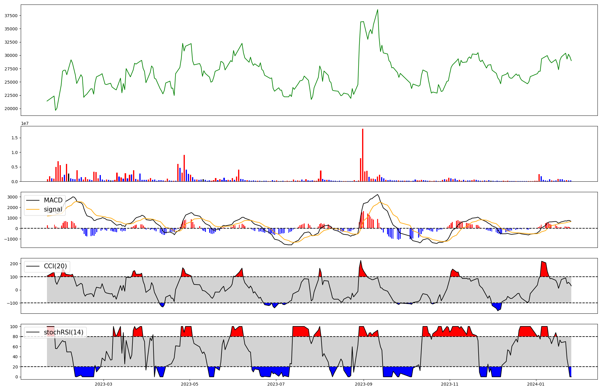Image resolution: width=602 pixels, height=391 pixels.
Task: Click the orange signal legend line swatch
Action: pos(33,209)
